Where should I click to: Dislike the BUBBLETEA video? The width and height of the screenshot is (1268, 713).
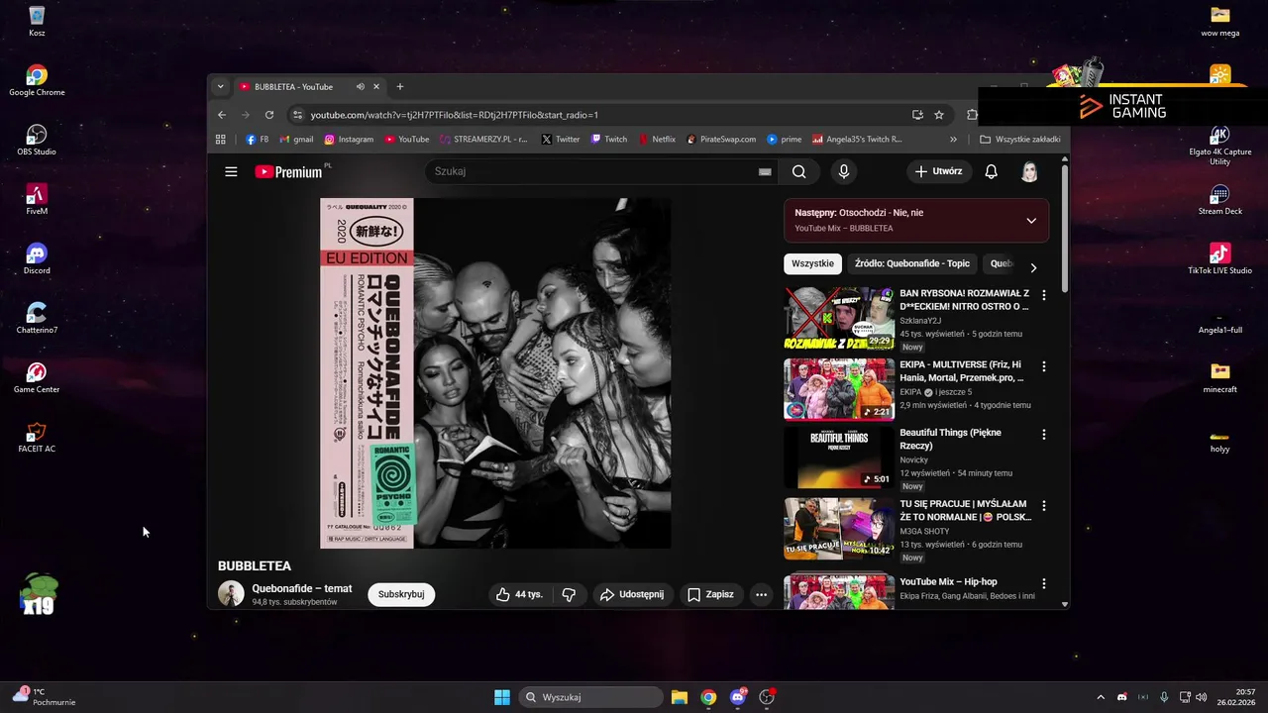coord(569,594)
